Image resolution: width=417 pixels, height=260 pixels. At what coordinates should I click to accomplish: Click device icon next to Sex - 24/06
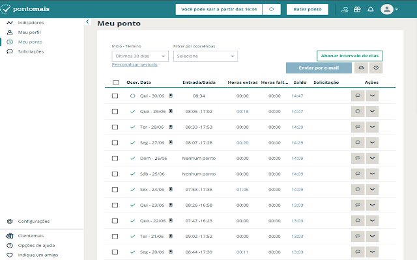point(171,189)
